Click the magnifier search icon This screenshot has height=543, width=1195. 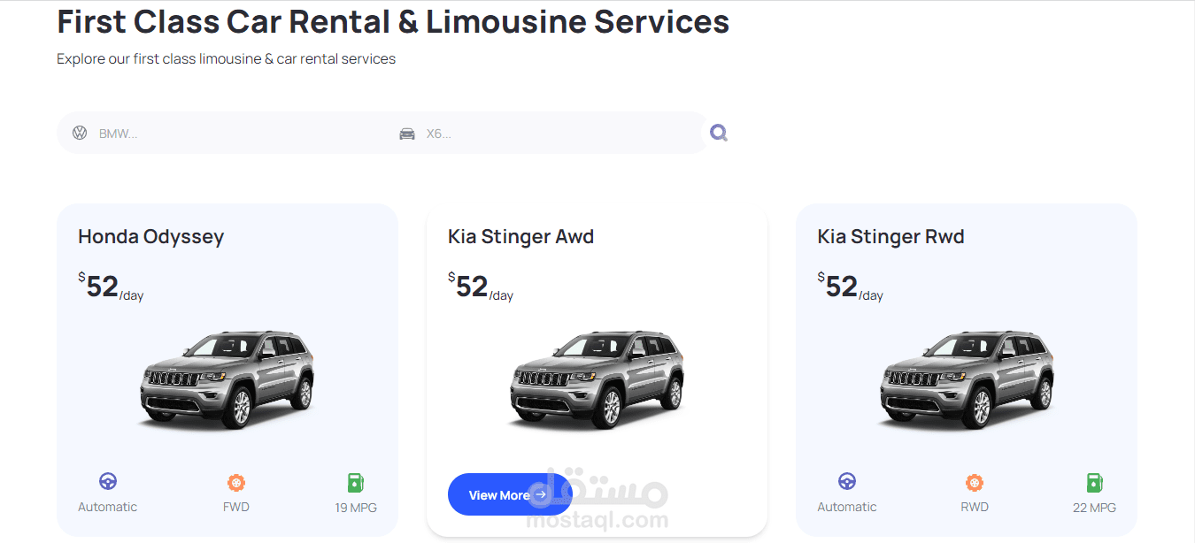coord(719,133)
